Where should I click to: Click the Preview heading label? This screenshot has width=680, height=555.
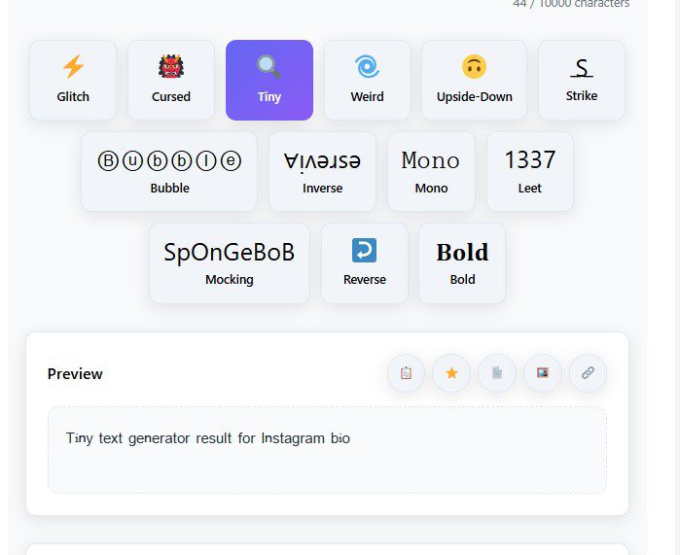75,373
